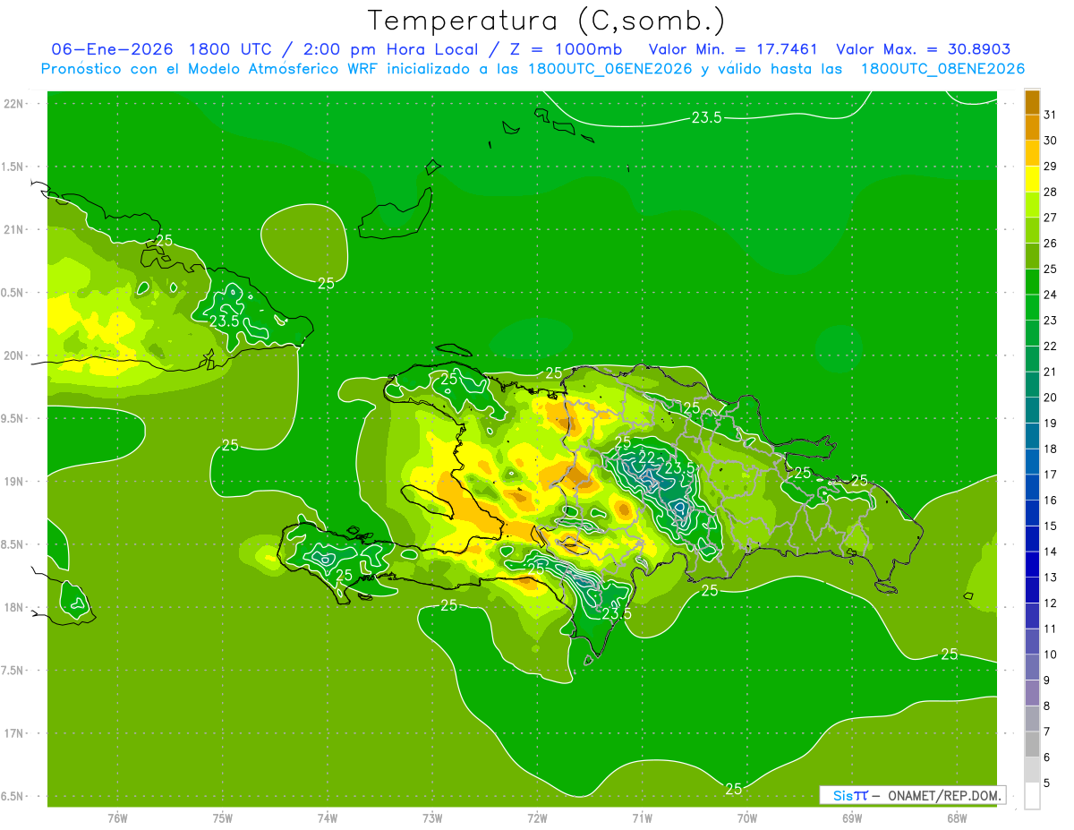Pick the purple colorbar swatch between 9 and 10
The image size is (1074, 830).
pyautogui.click(x=1032, y=667)
